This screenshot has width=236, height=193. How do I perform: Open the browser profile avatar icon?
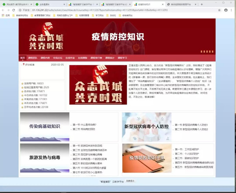point(226,10)
